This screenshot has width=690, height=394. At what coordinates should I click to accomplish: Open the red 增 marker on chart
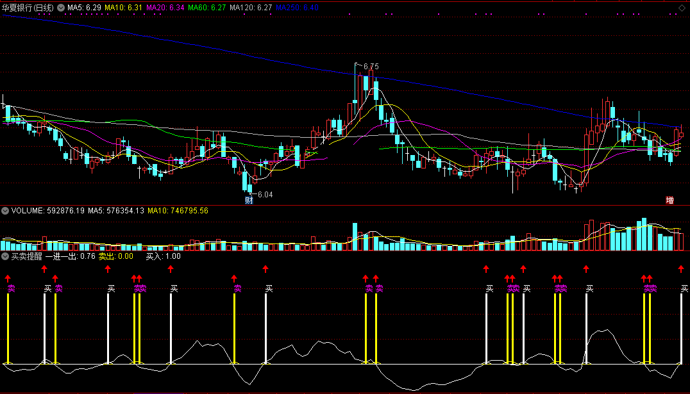point(669,201)
